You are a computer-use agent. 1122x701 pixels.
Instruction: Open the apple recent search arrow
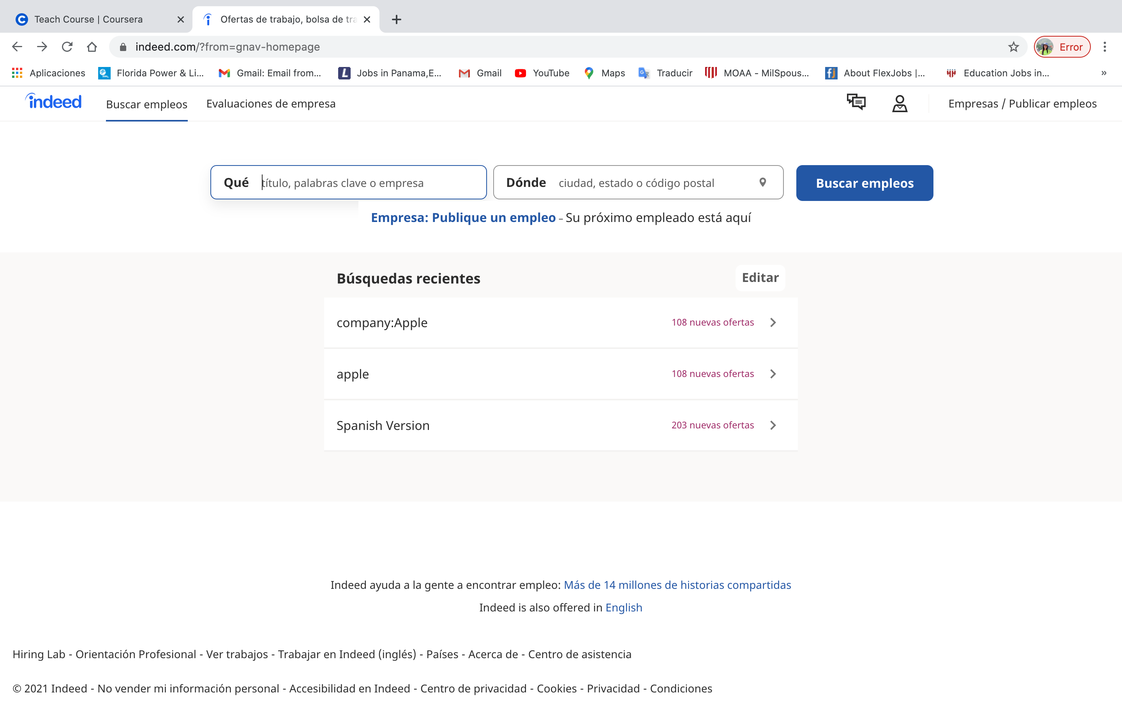(773, 374)
